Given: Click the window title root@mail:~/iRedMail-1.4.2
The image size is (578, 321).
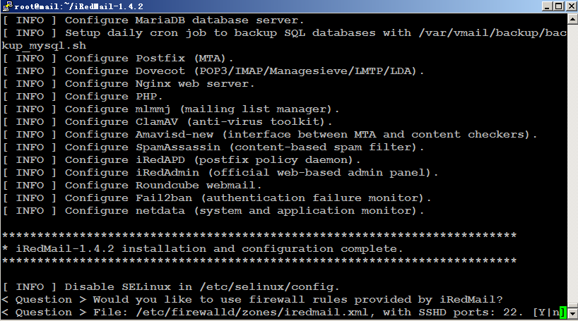Looking at the screenshot, I should coord(79,6).
